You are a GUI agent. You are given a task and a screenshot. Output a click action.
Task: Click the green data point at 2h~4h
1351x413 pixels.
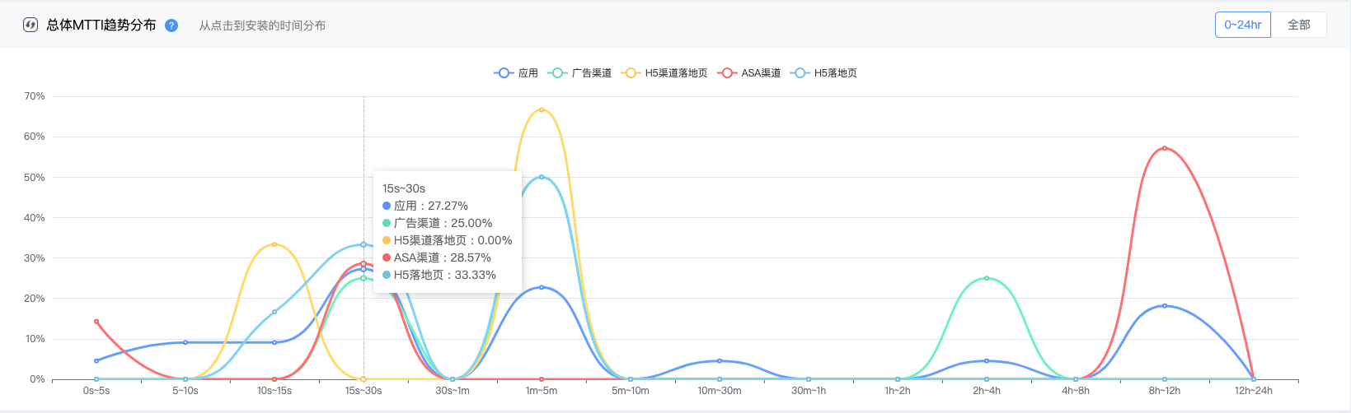click(x=987, y=278)
